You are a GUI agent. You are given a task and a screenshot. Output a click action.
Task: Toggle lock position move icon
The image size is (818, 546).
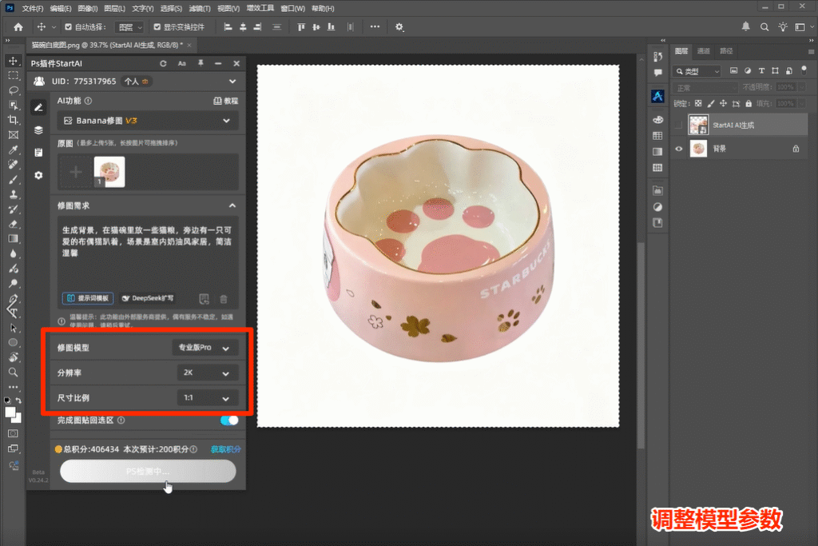[723, 103]
